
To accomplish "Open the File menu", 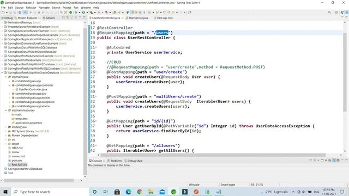I will 3,8.
